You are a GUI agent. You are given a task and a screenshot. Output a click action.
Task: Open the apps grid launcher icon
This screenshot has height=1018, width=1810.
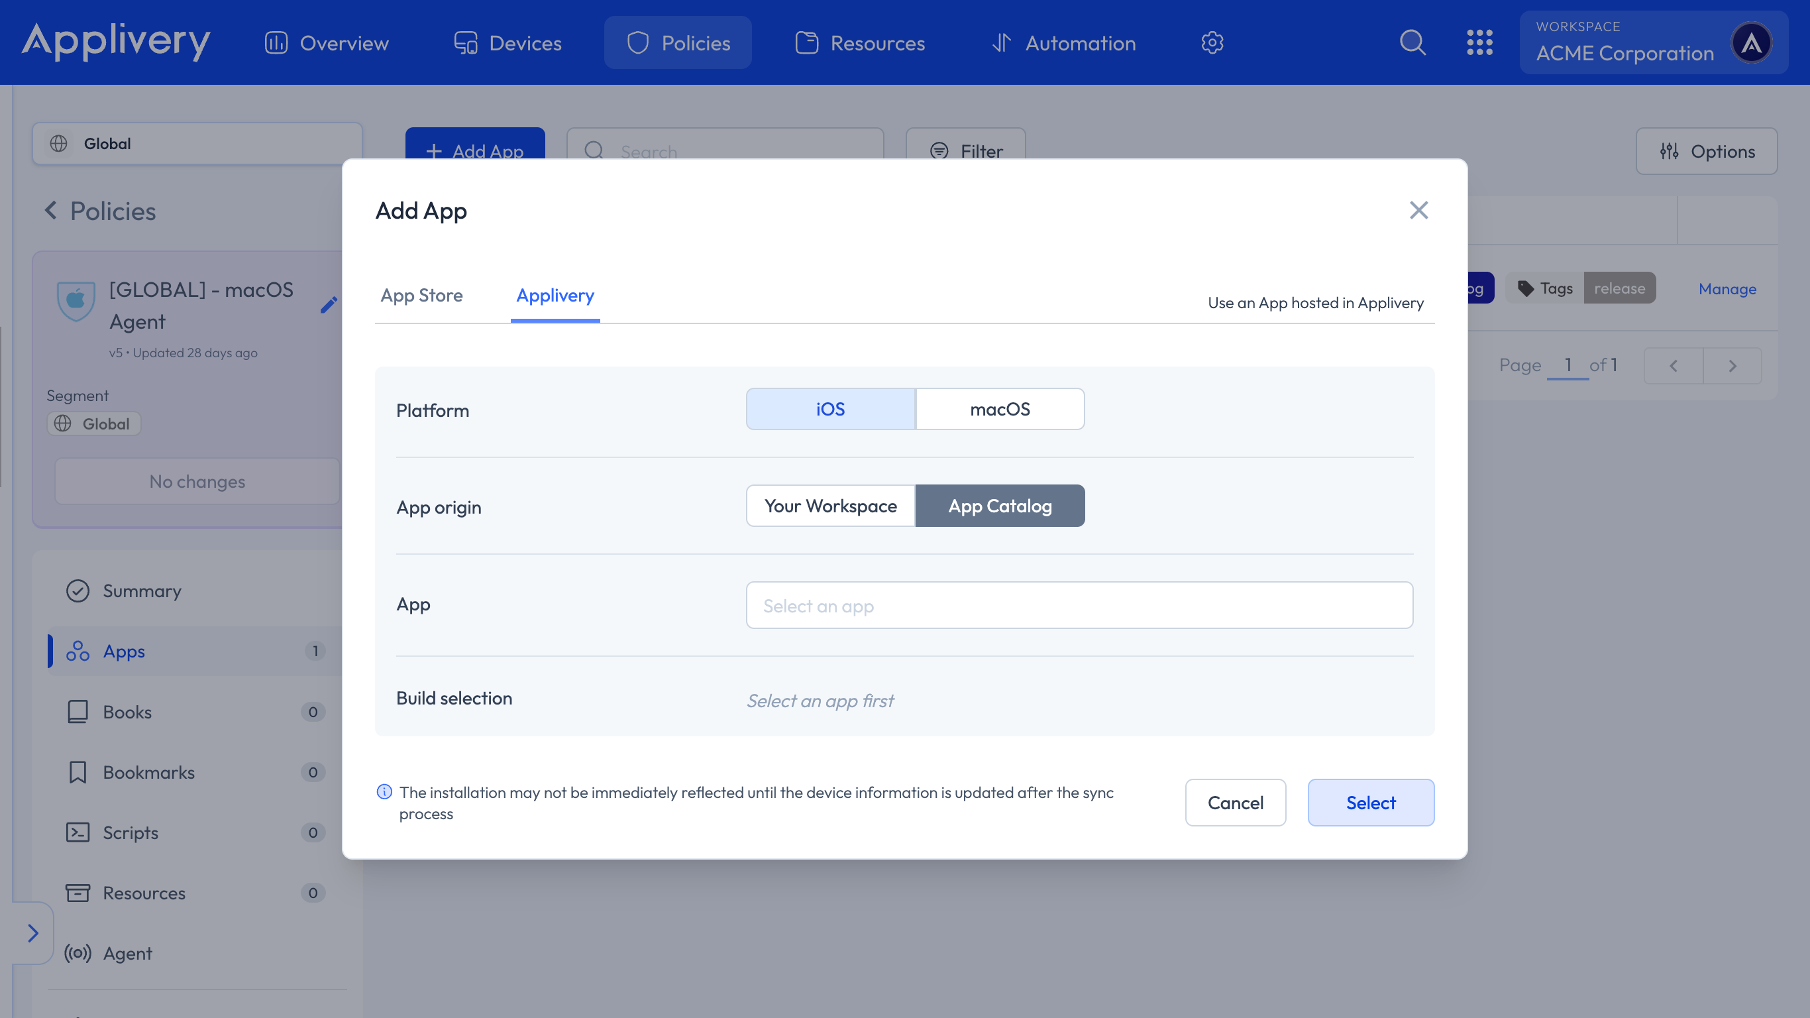tap(1480, 43)
